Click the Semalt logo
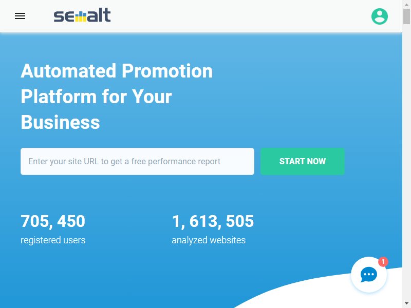The width and height of the screenshot is (411, 308). click(x=82, y=15)
